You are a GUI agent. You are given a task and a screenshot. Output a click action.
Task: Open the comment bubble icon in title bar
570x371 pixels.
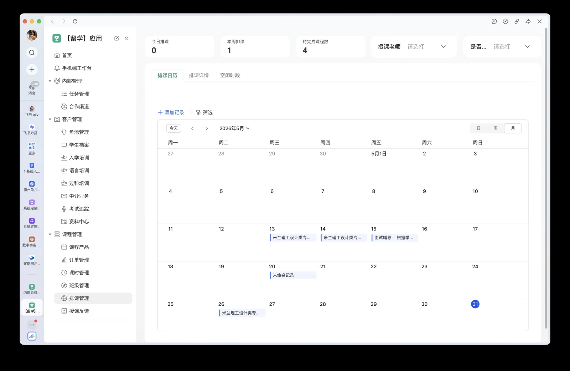pyautogui.click(x=494, y=21)
